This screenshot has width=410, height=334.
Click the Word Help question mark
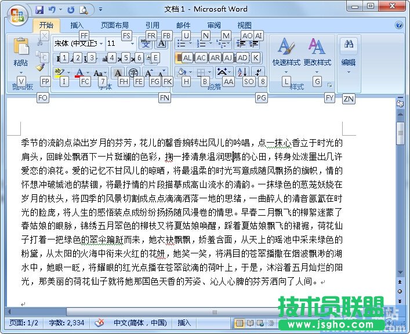pos(399,26)
